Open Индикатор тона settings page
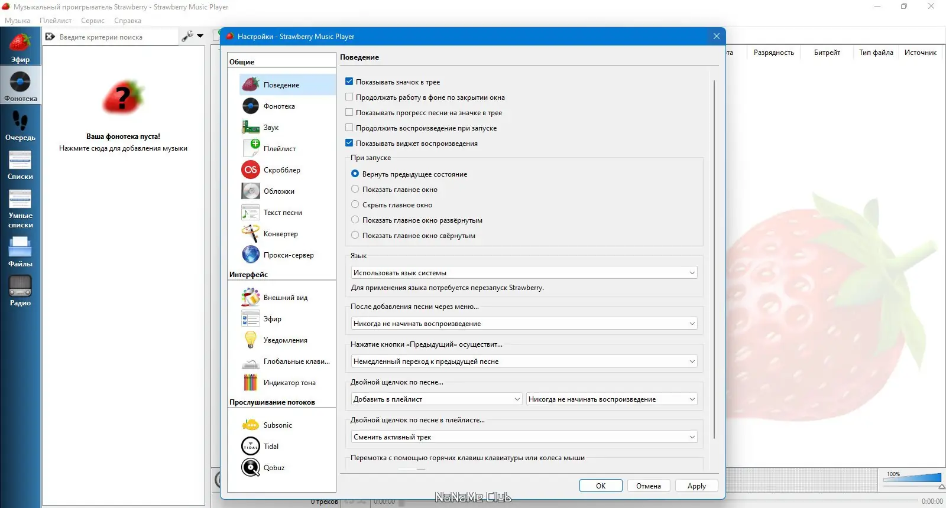Viewport: 946px width, 508px height. click(287, 383)
